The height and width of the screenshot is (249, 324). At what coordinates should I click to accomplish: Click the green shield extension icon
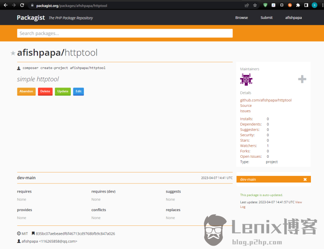coord(265,5)
